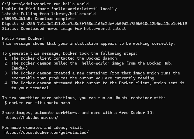Click the 'docker run -it ubuntu bash' command

39,103
